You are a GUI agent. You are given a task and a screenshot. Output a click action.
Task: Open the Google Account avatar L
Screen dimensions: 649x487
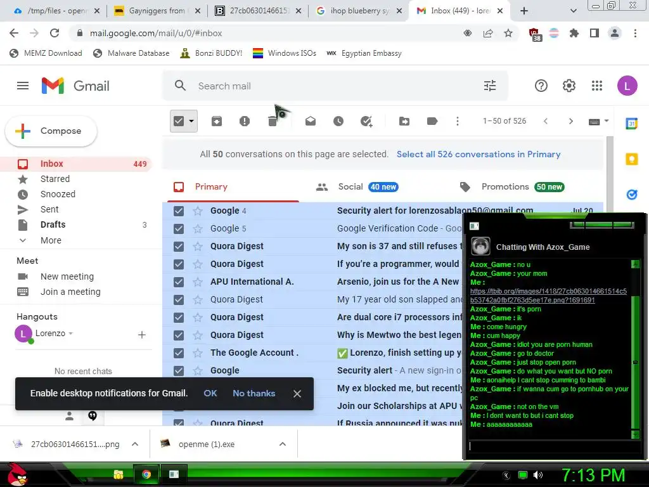pos(627,86)
